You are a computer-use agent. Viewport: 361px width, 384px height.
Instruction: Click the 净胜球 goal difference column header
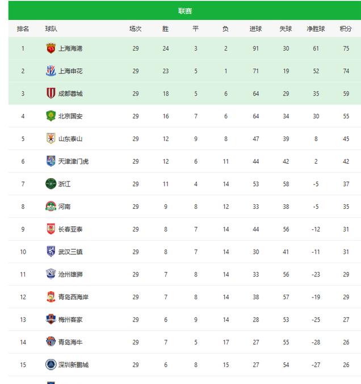pyautogui.click(x=316, y=28)
